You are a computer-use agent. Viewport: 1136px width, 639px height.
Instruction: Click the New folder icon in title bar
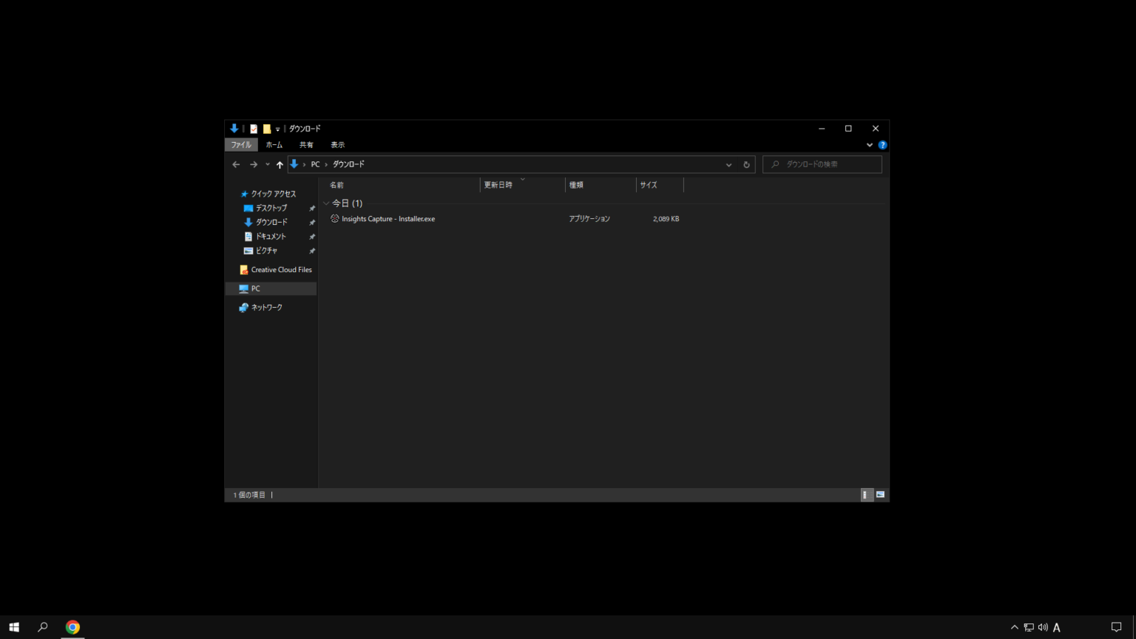[x=266, y=128]
